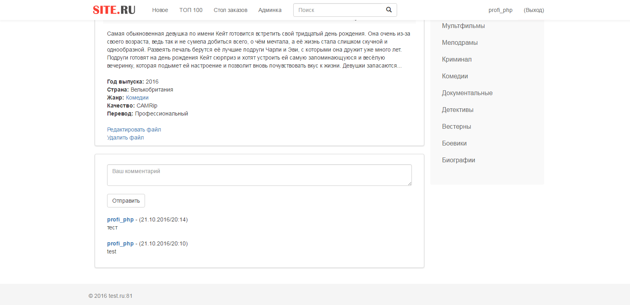Open Стол заказов section
Viewport: 630px width, 305px height.
[231, 10]
